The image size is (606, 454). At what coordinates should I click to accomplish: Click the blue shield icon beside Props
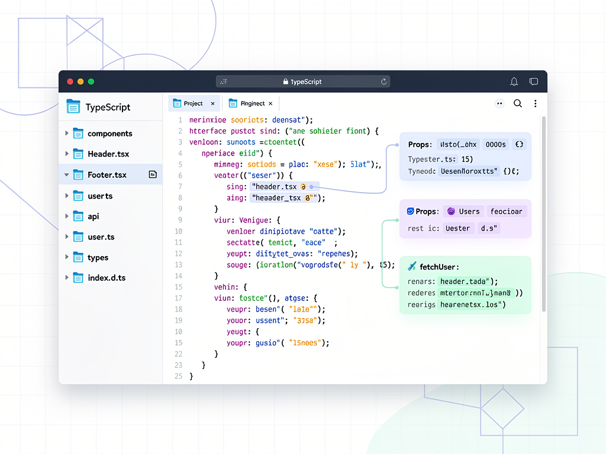[411, 211]
